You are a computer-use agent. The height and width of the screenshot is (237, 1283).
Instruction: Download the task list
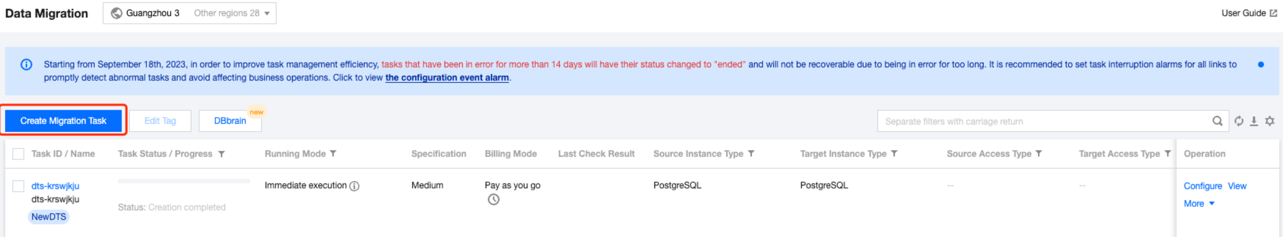coord(1254,121)
